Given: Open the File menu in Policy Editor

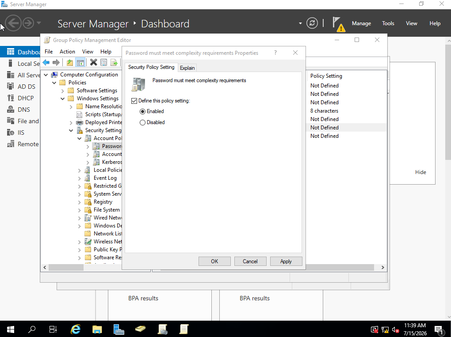Looking at the screenshot, I should [49, 51].
